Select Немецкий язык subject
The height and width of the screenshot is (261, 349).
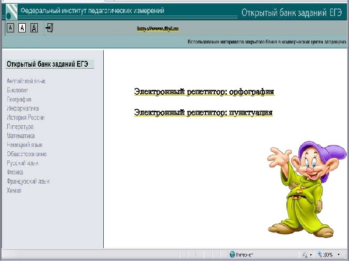[x=25, y=145]
